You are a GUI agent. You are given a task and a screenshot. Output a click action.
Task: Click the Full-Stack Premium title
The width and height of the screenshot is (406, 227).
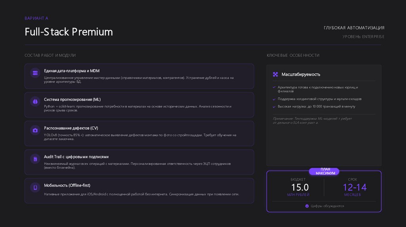point(69,32)
